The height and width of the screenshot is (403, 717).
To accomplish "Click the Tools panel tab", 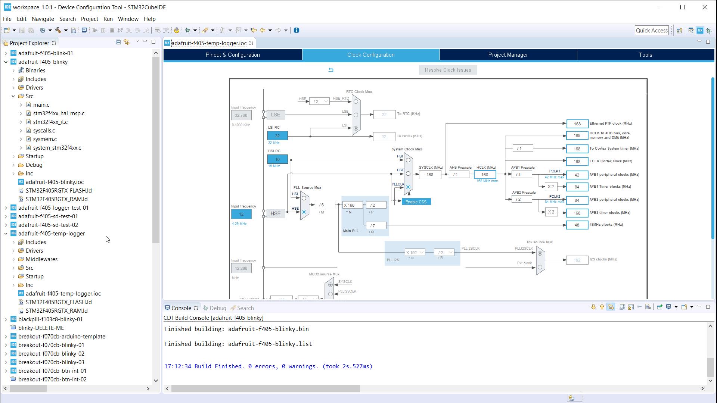I will coord(646,54).
